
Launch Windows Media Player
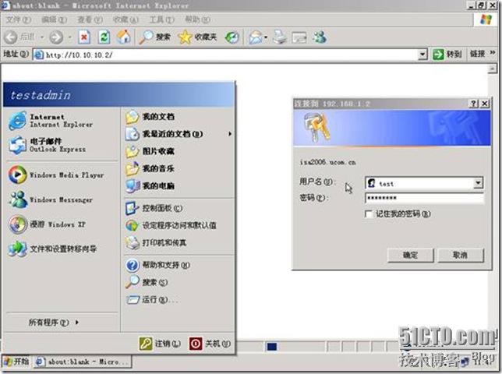(62, 175)
